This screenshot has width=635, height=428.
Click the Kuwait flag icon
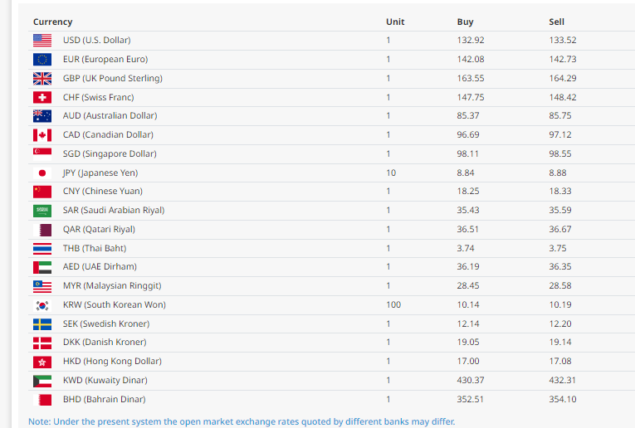pyautogui.click(x=42, y=380)
